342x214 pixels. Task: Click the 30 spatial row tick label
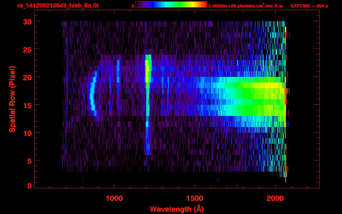[27, 21]
